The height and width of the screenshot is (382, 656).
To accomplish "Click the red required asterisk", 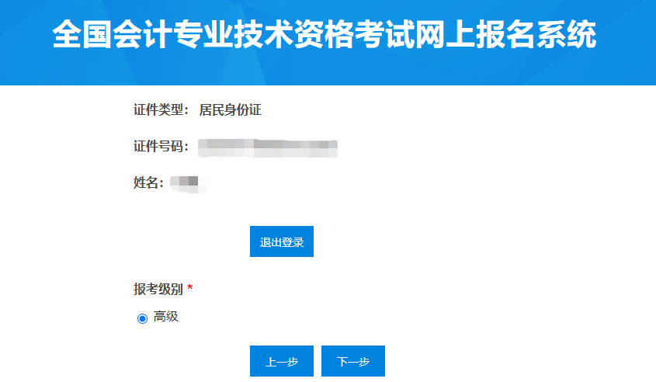I will pos(190,289).
